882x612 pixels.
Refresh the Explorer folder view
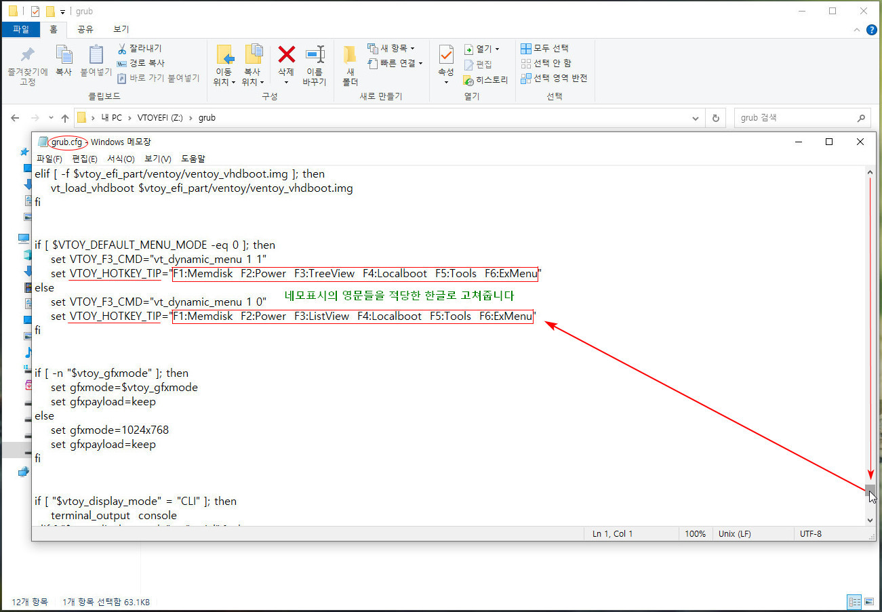pyautogui.click(x=715, y=118)
